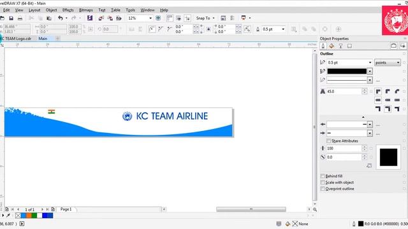Open the View menu
Screen dimensions: 408x229
(19, 10)
